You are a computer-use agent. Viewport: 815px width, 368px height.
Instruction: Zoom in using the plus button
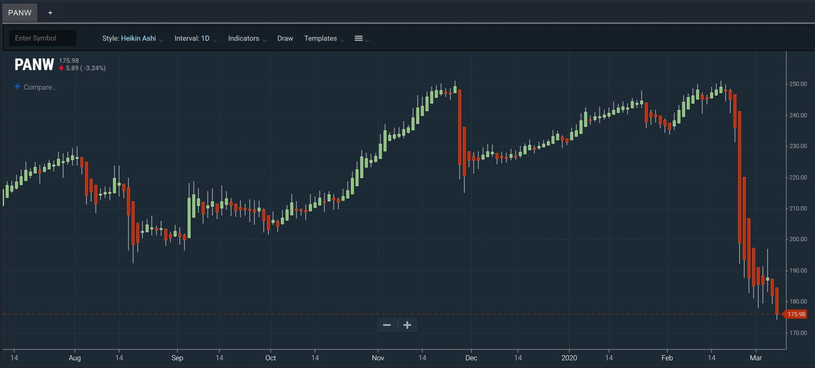407,325
